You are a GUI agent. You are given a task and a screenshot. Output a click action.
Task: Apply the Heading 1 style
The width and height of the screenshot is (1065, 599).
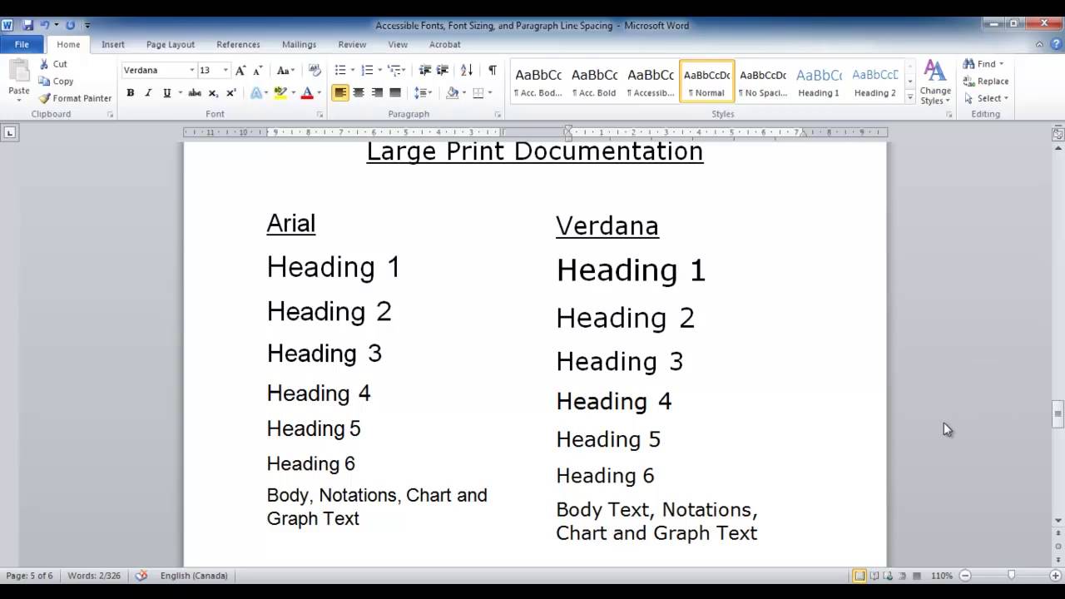819,81
